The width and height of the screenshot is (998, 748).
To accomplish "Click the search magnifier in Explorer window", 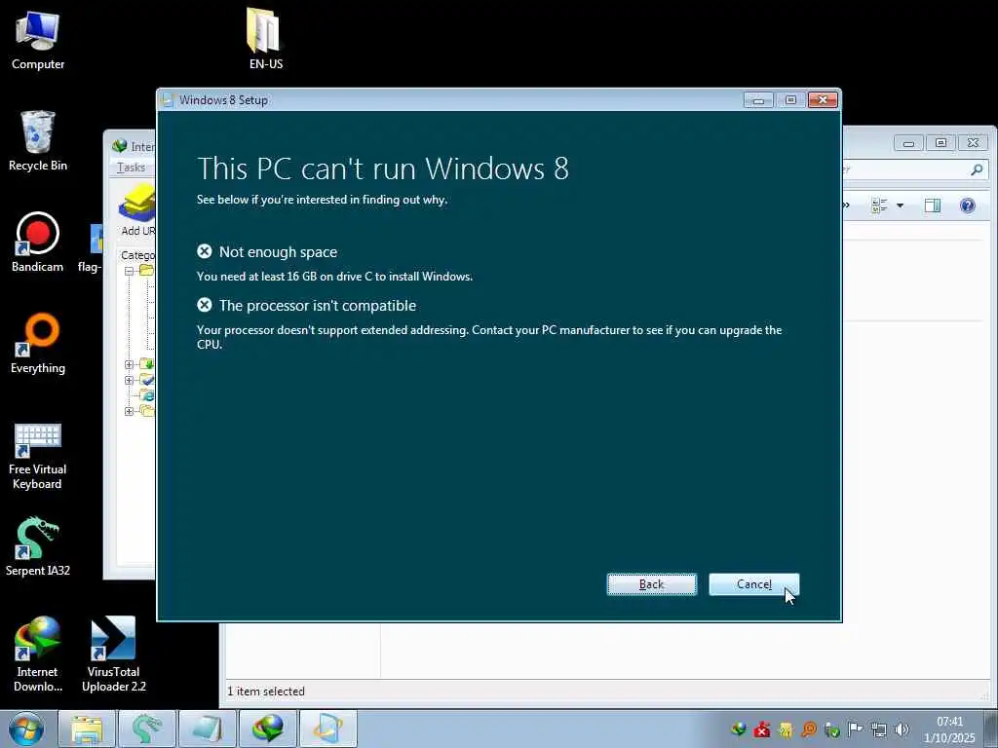I will click(x=977, y=169).
